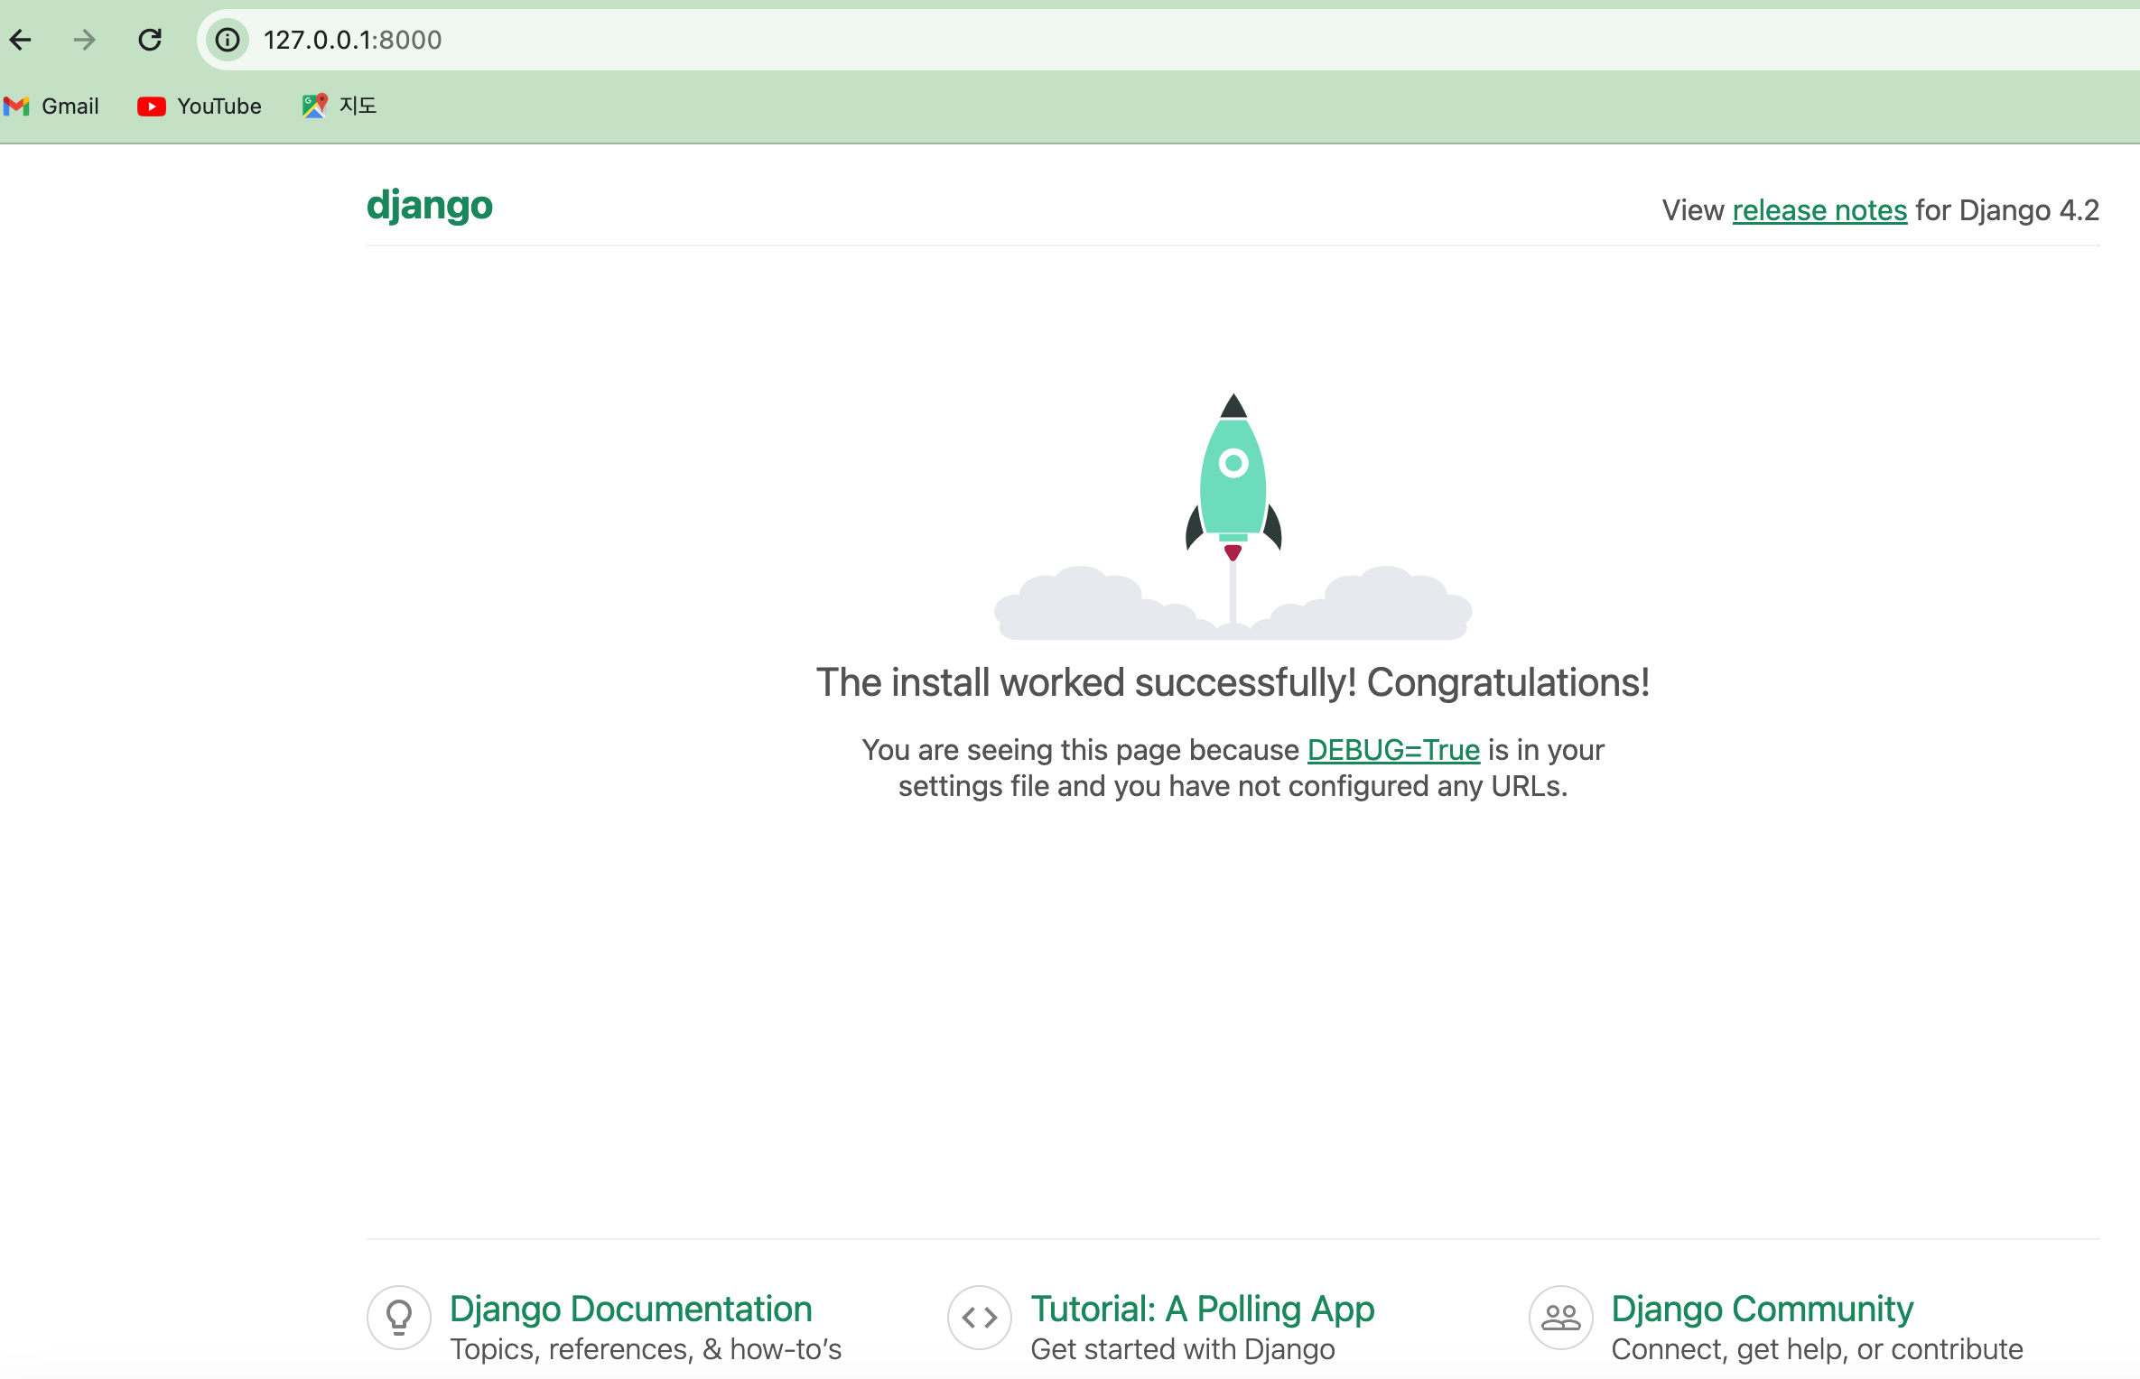Click the browser back arrow
The width and height of the screenshot is (2140, 1379).
pyautogui.click(x=22, y=40)
